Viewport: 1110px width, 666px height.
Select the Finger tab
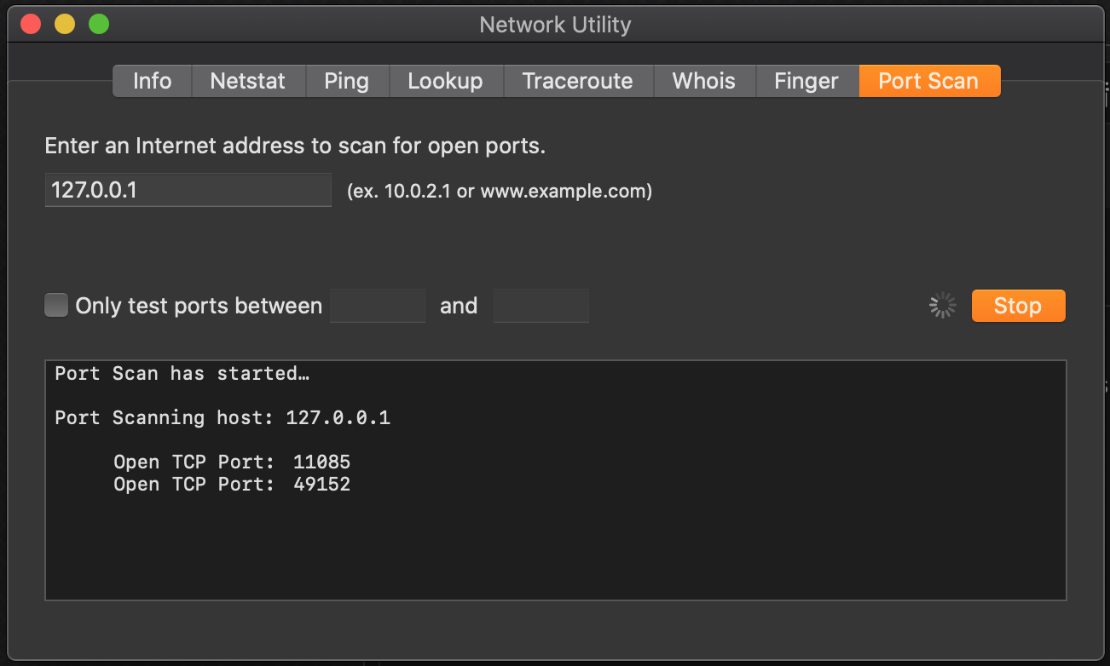click(x=806, y=81)
